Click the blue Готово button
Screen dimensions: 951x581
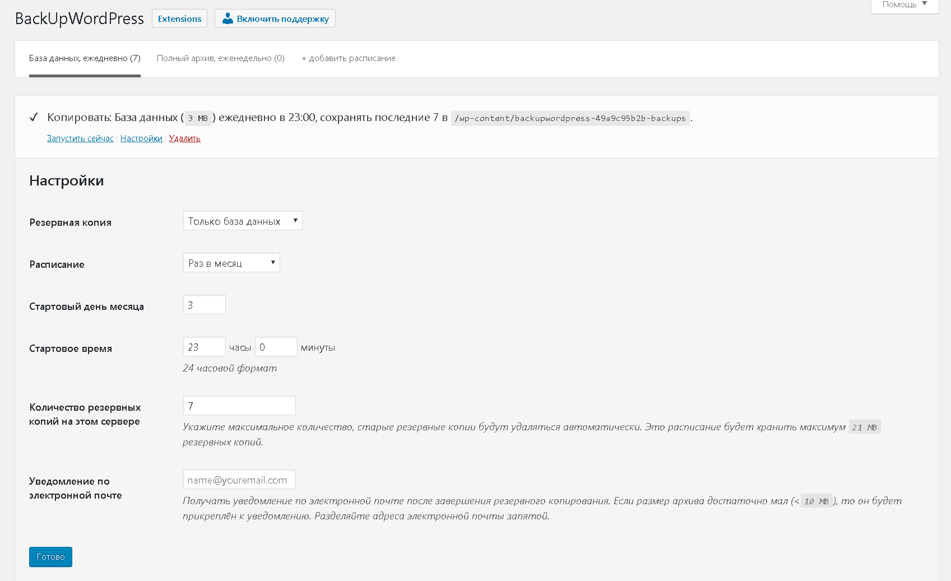click(x=50, y=557)
